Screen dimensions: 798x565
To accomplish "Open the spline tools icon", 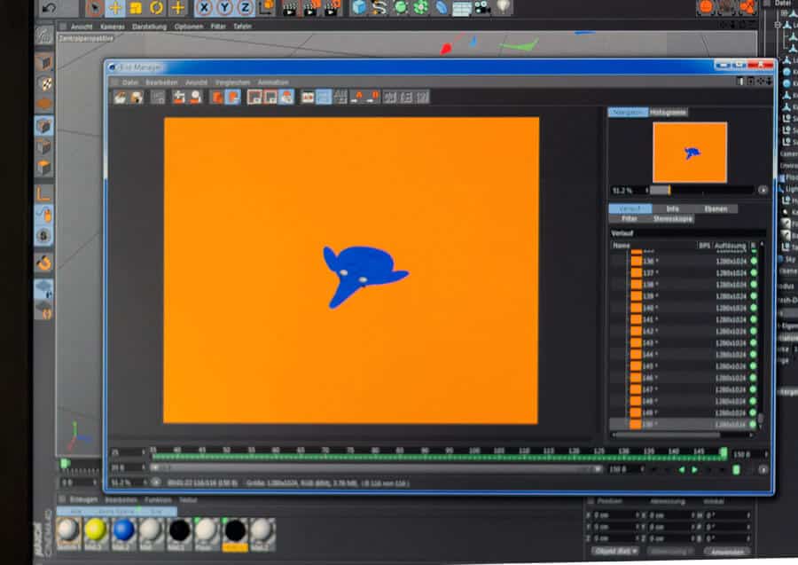I will coord(379,7).
